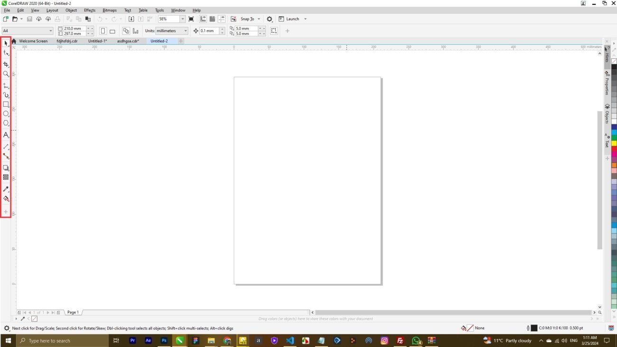Pick the yellow swatch in color palette
The height and width of the screenshot is (347, 617).
pyautogui.click(x=614, y=143)
